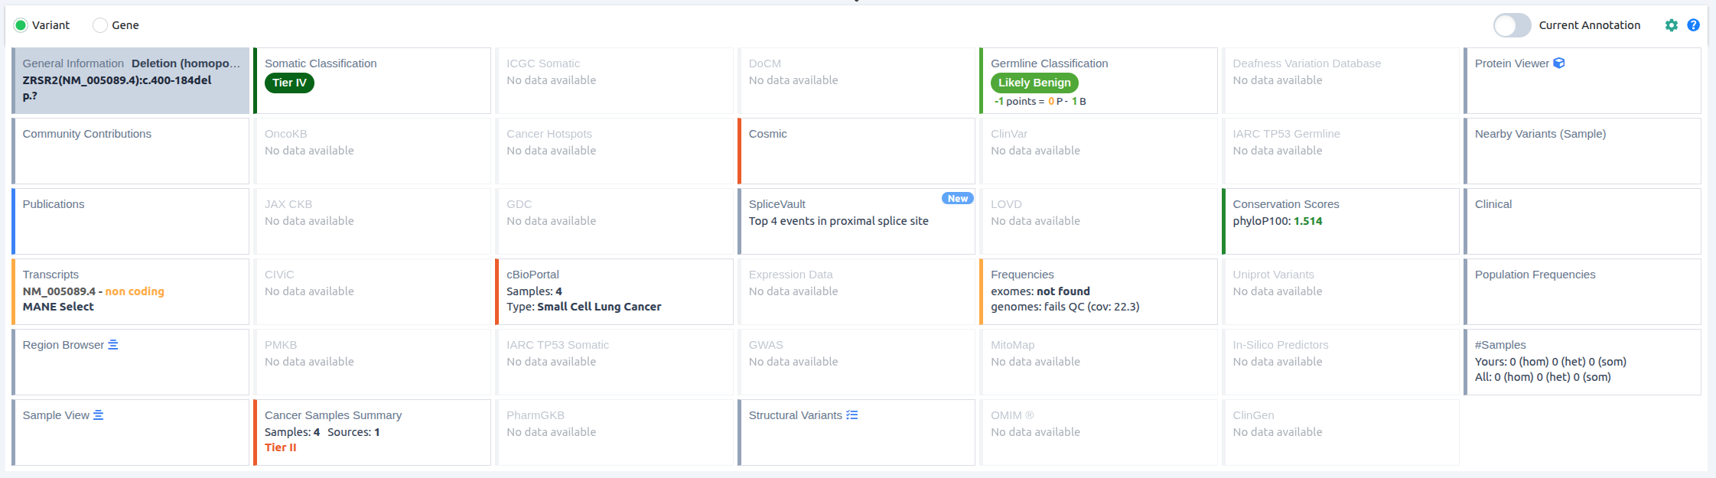Click the Protein Viewer cube icon

pos(1559,63)
